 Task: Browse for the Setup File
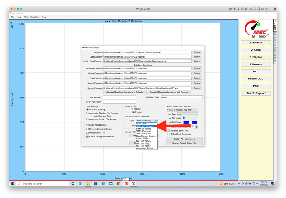tap(197, 52)
